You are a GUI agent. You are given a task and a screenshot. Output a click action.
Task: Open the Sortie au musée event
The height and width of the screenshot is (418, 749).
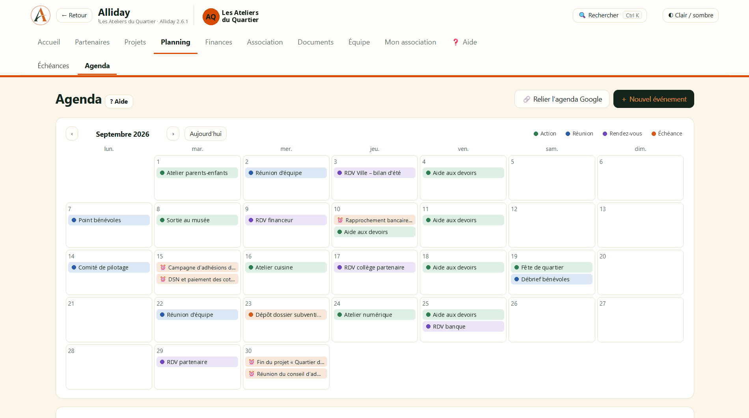197,220
